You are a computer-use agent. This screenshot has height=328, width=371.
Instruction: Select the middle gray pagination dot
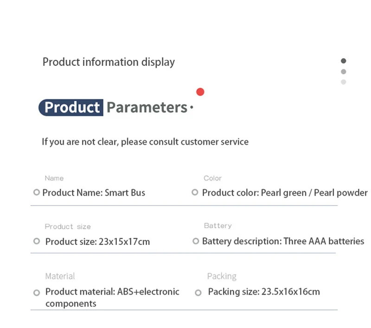tap(344, 71)
